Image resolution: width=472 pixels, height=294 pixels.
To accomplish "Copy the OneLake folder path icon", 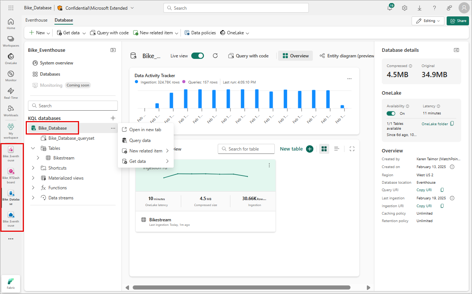I will [452, 124].
